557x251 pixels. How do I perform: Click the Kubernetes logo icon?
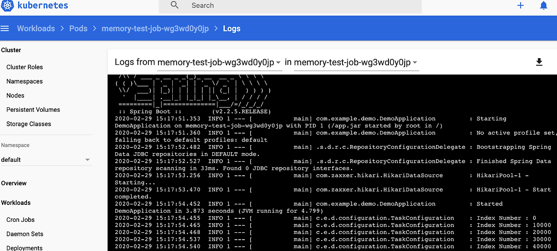click(x=8, y=5)
